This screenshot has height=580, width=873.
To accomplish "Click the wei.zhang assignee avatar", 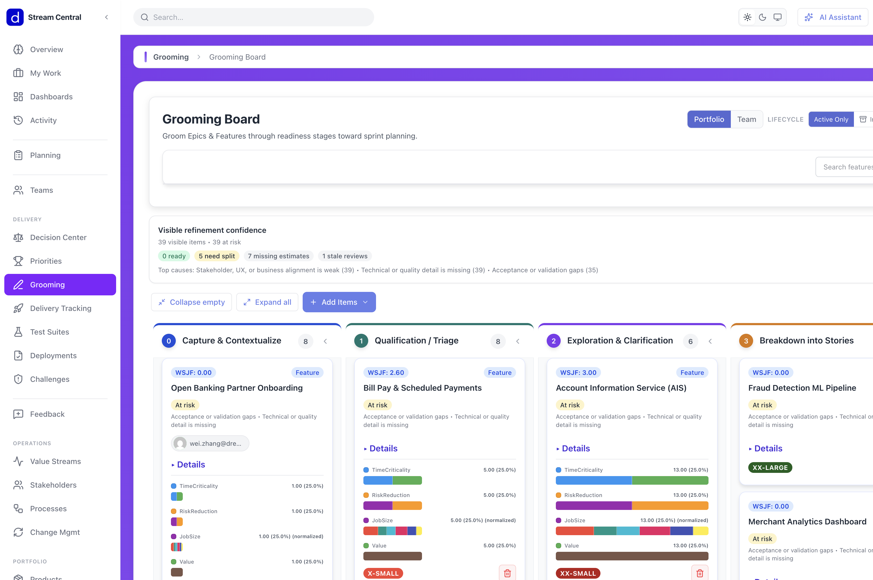I will (180, 443).
